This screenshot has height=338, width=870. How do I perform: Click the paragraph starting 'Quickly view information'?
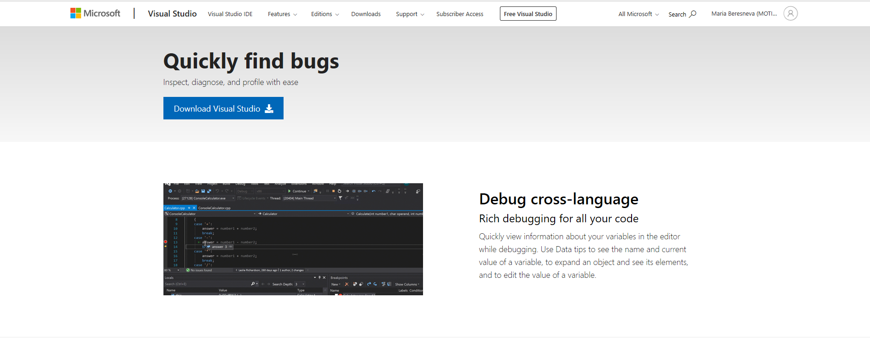click(583, 256)
